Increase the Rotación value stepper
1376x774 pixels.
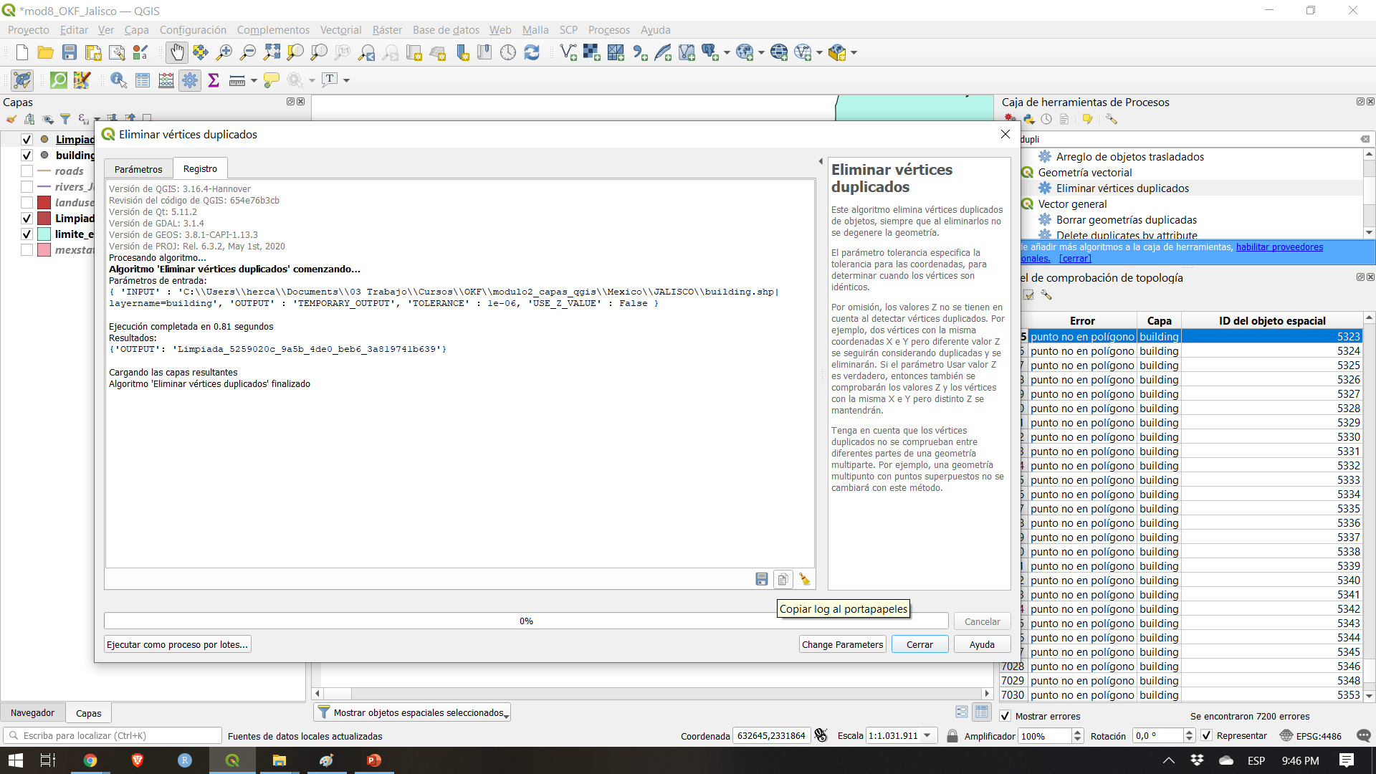1189,732
